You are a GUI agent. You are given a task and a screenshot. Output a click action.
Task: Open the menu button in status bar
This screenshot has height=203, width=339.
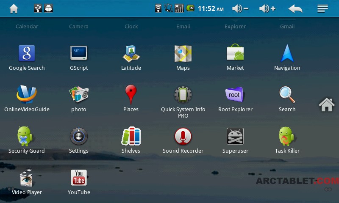click(322, 8)
